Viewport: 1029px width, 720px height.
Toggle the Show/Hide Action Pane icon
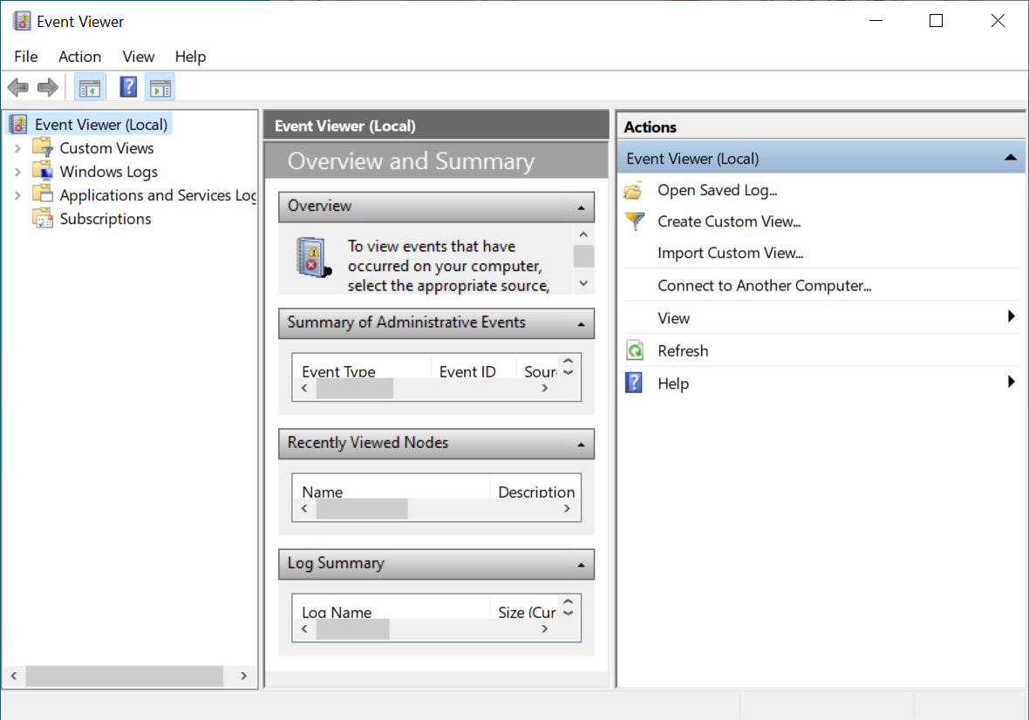(x=160, y=87)
